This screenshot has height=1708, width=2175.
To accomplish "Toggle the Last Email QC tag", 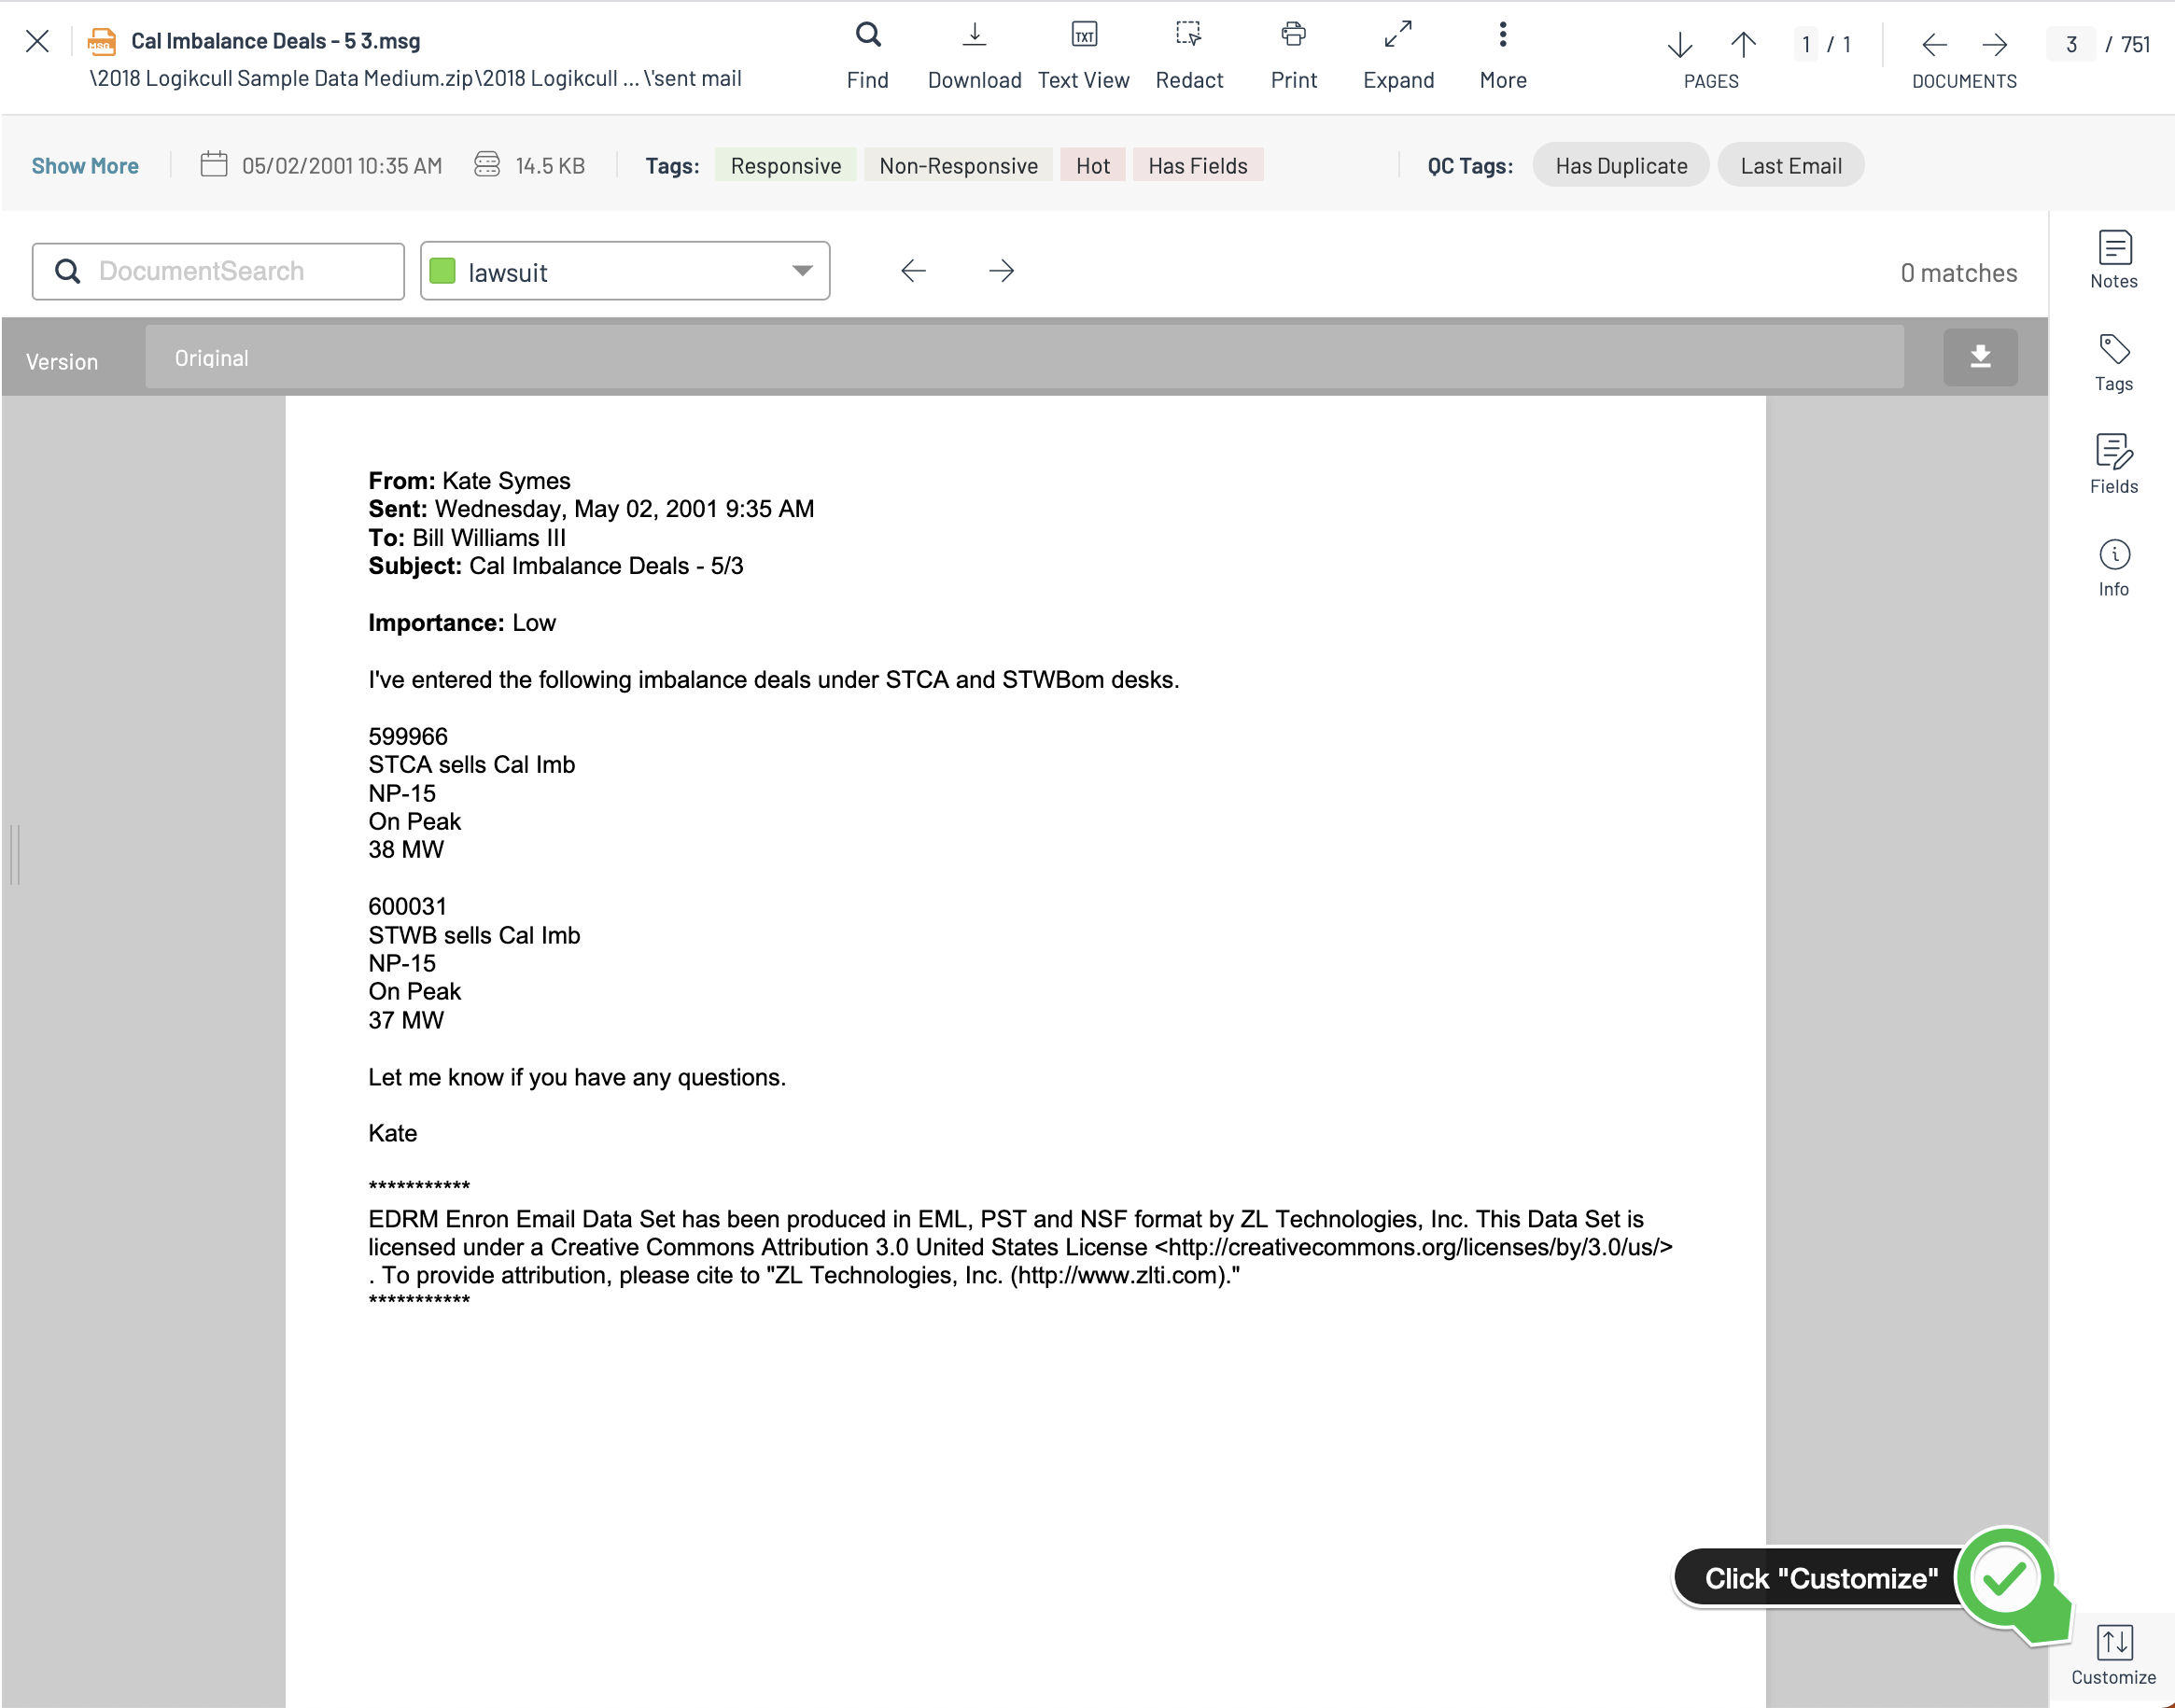I will click(1791, 166).
